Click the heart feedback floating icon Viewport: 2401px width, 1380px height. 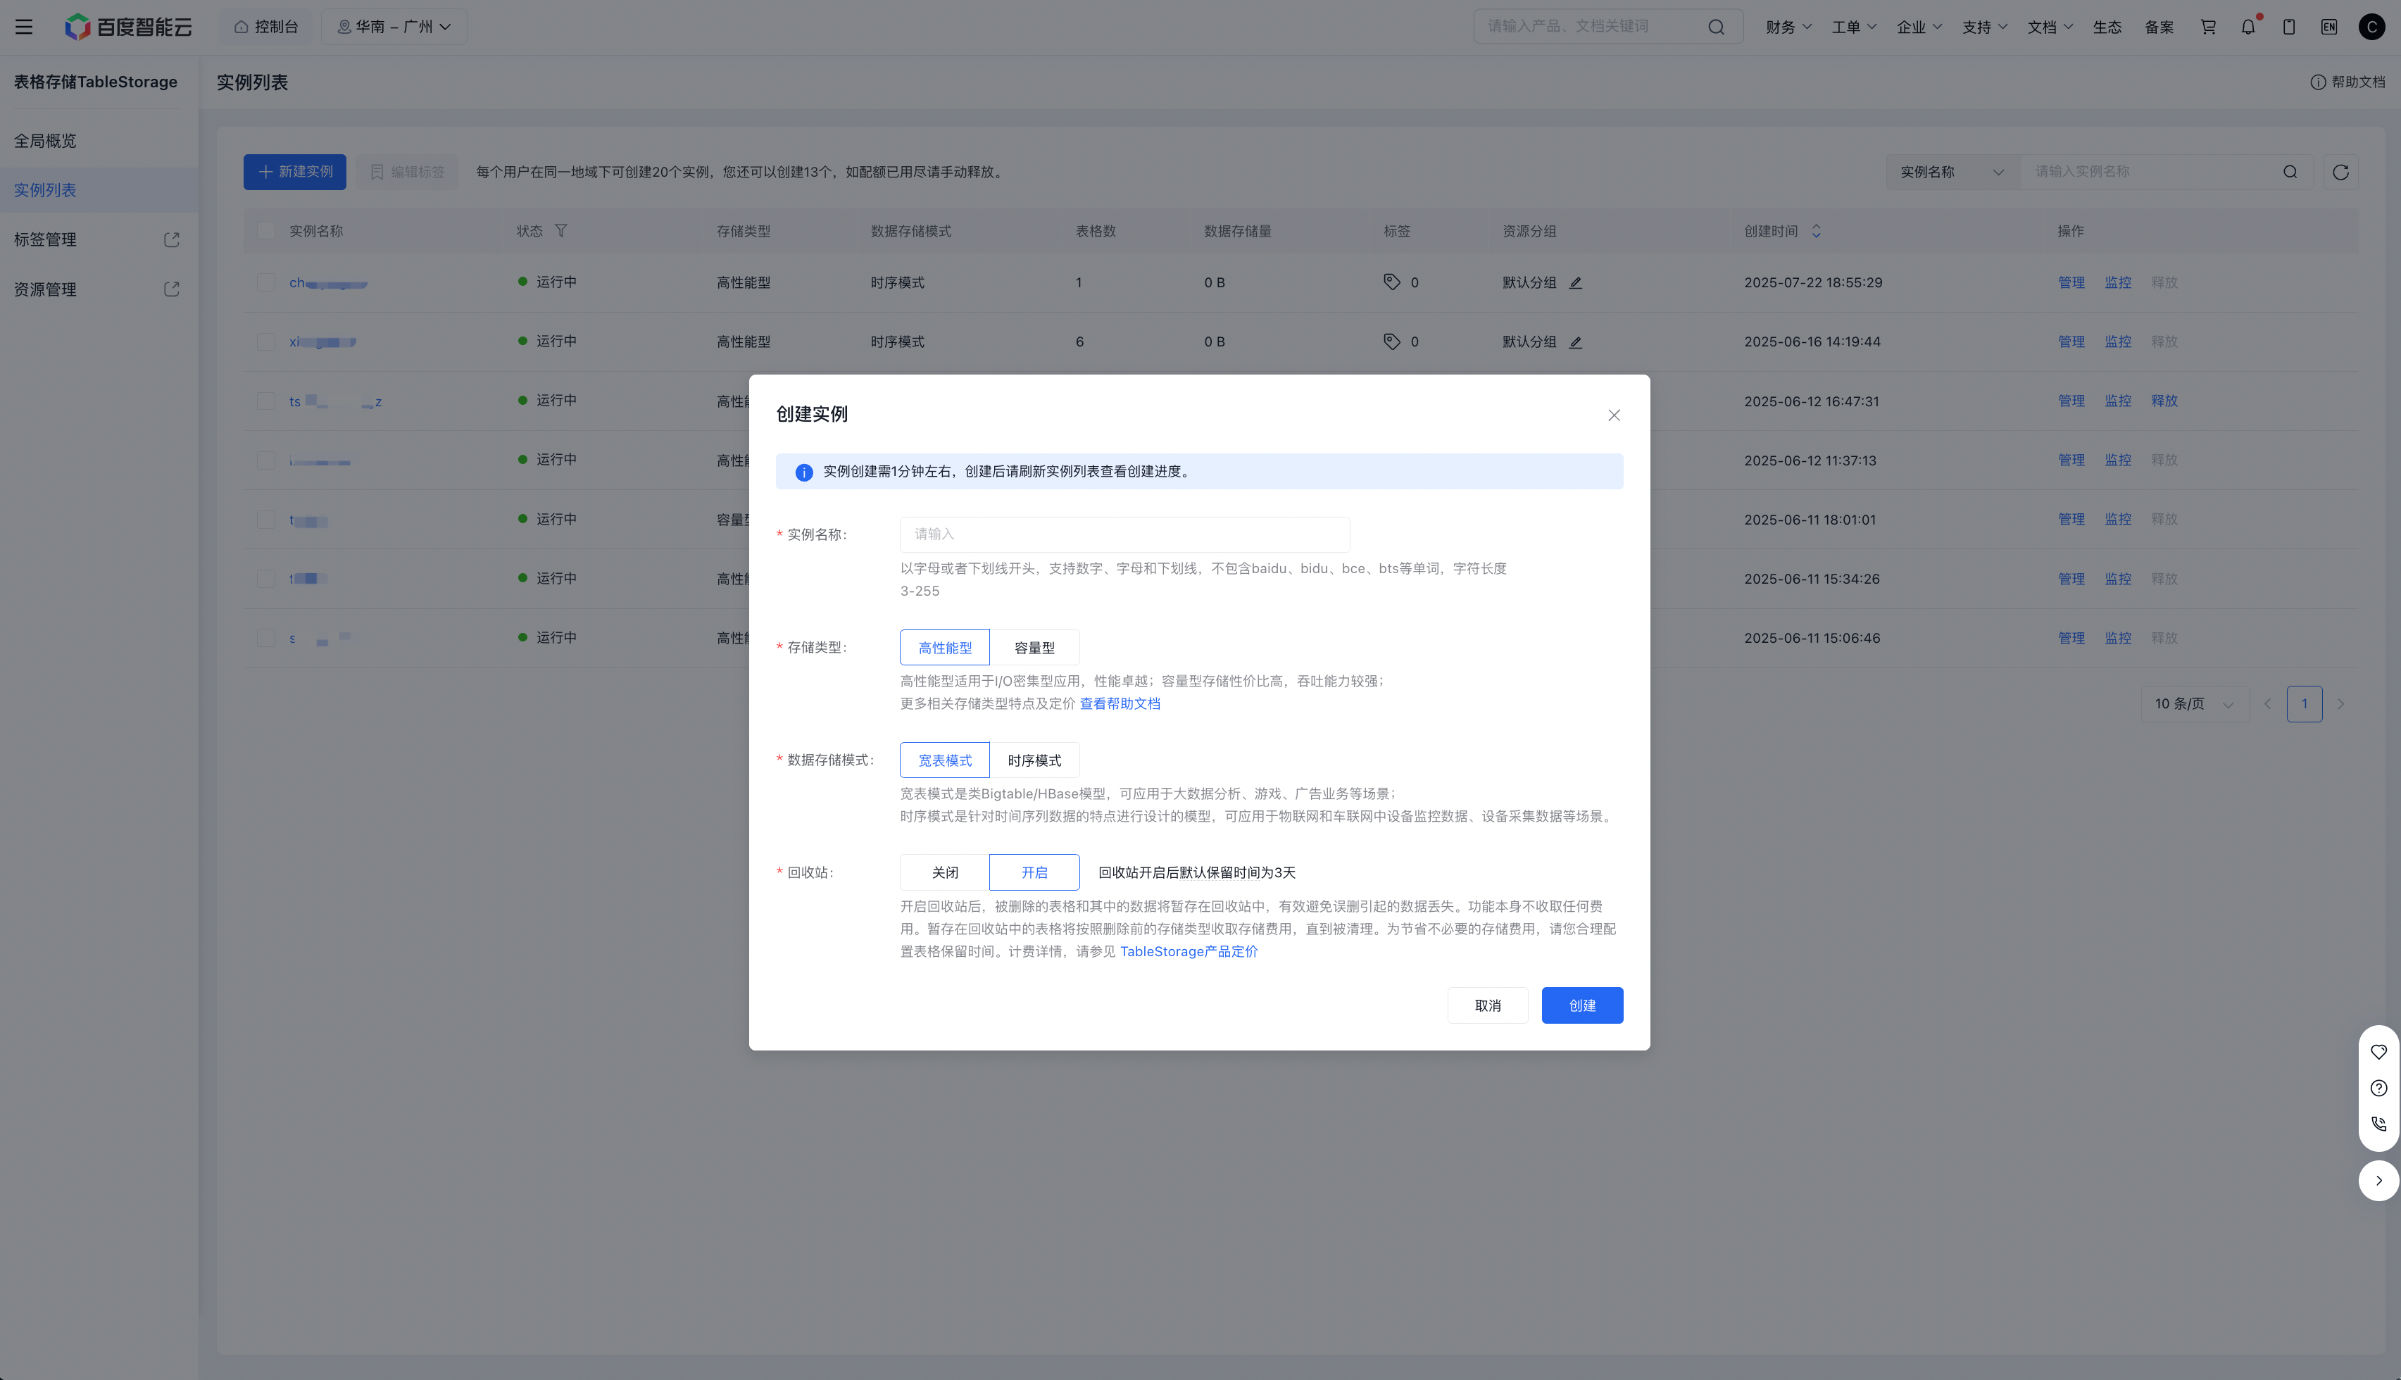(2378, 1052)
